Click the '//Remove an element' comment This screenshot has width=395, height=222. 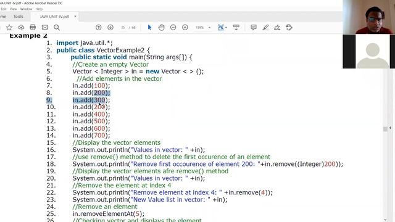[105, 207]
